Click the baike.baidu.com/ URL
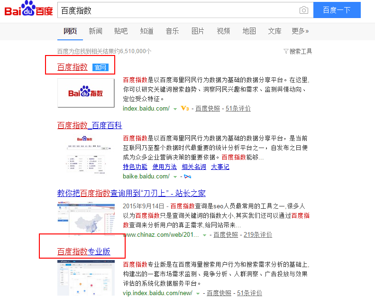 pyautogui.click(x=146, y=177)
